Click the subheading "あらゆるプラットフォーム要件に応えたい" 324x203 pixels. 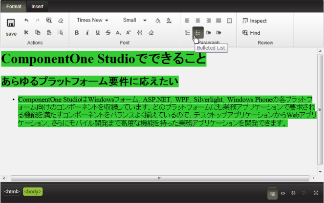click(x=90, y=81)
